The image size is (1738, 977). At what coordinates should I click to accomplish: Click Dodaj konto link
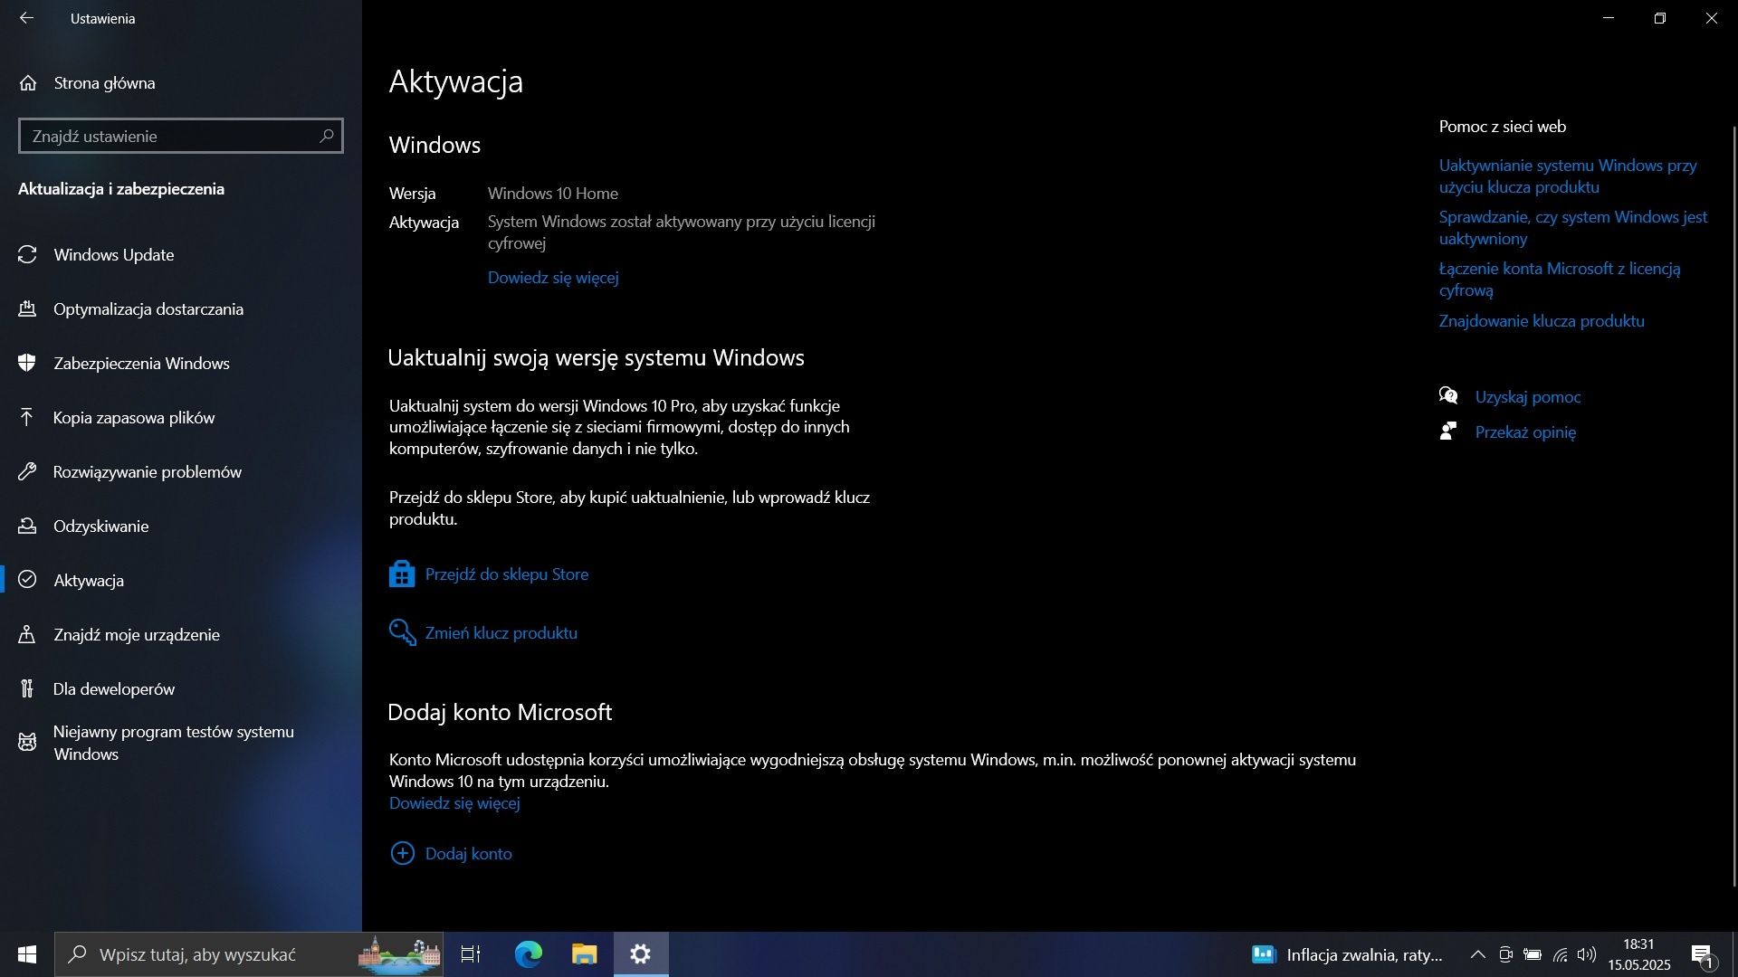469,854
